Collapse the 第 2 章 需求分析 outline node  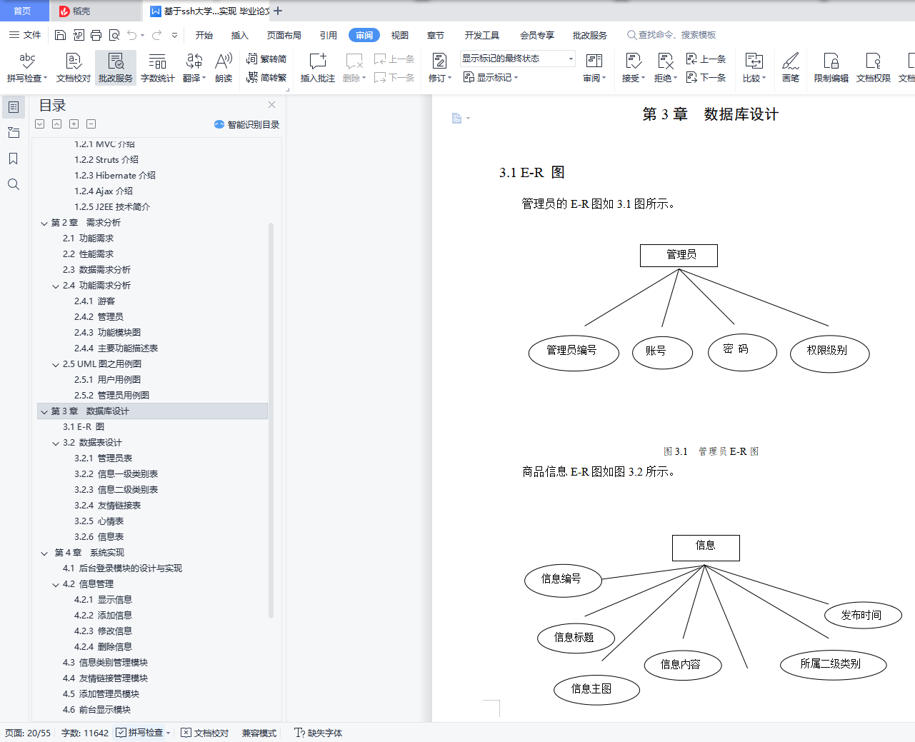coord(44,223)
